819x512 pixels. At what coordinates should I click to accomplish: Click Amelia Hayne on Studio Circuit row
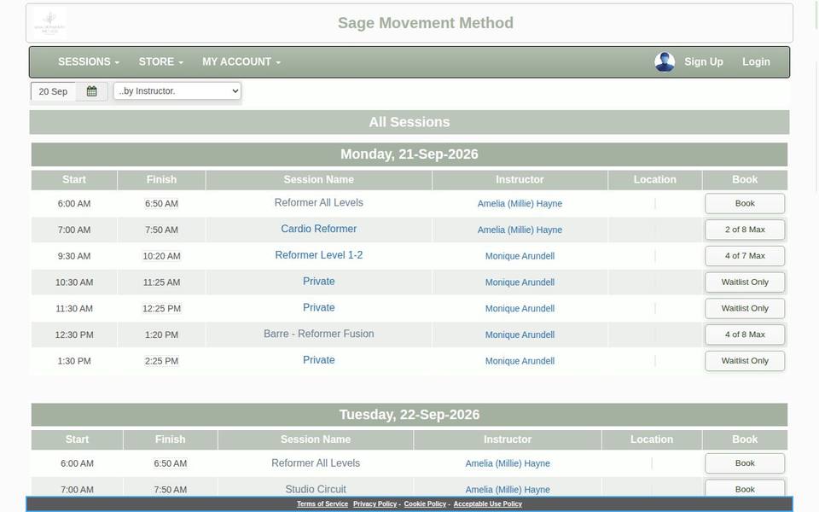click(508, 490)
